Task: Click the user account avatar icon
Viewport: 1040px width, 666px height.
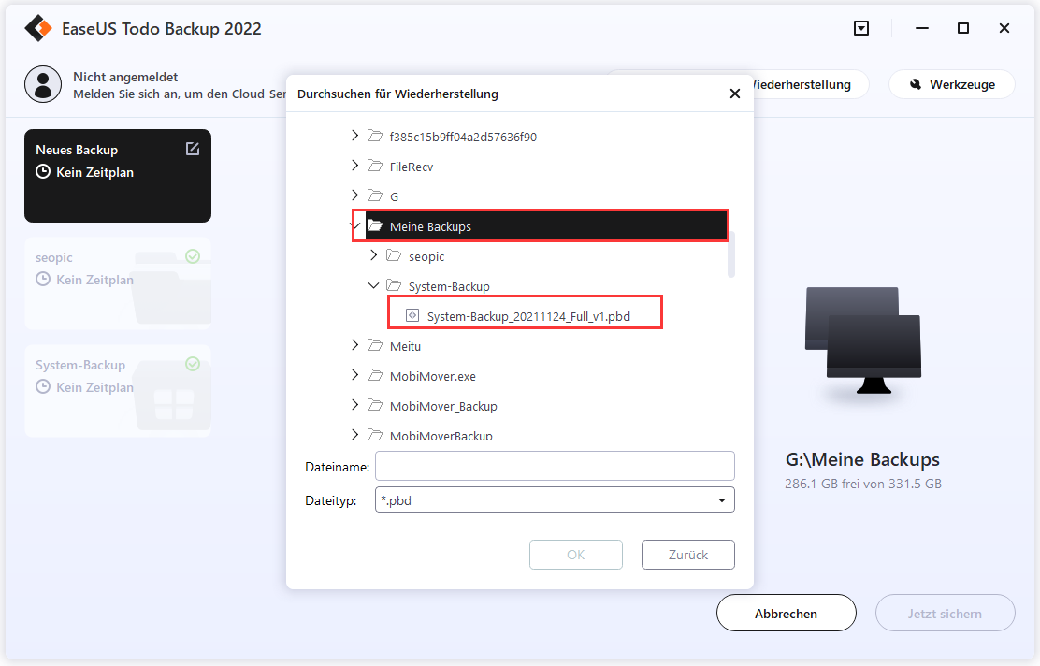Action: point(43,84)
